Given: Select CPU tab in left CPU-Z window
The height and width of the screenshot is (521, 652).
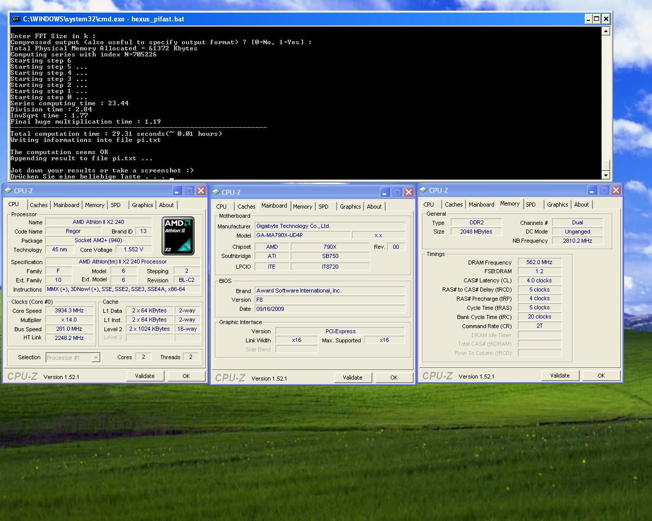Looking at the screenshot, I should (x=14, y=204).
